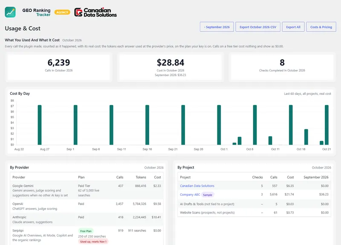Click the Google Gemini provider name
The height and width of the screenshot is (245, 341).
click(x=23, y=186)
